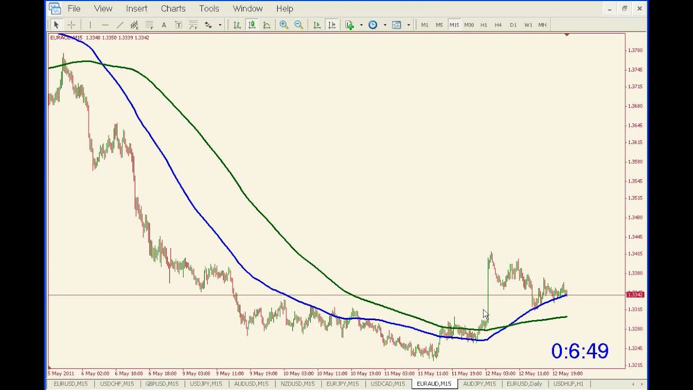Click the add indicators icon

pos(350,25)
